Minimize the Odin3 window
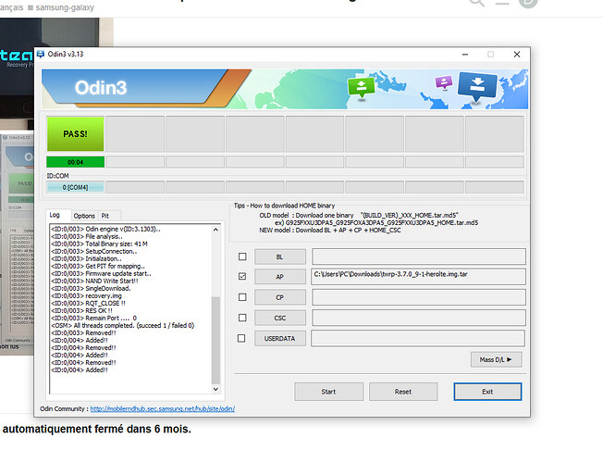603x463 pixels. point(465,55)
